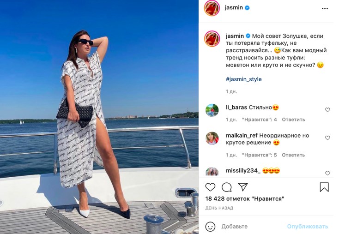The width and height of the screenshot is (339, 234).
Task: Open jasmin profile avatar in header
Action: [x=212, y=8]
